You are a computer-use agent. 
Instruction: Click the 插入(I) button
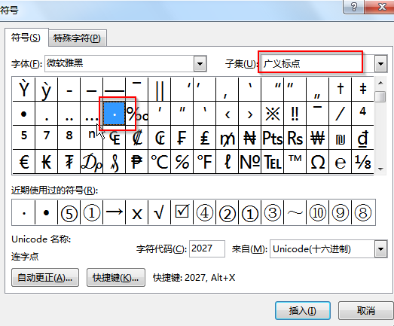coord(303,311)
